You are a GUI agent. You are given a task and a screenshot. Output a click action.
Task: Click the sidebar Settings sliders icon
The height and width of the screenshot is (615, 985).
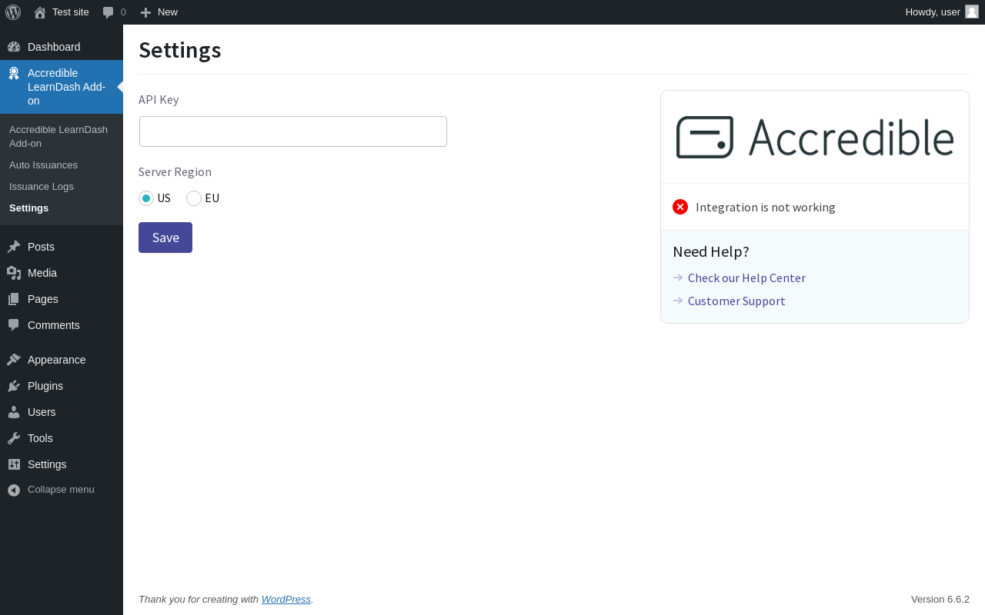click(14, 464)
